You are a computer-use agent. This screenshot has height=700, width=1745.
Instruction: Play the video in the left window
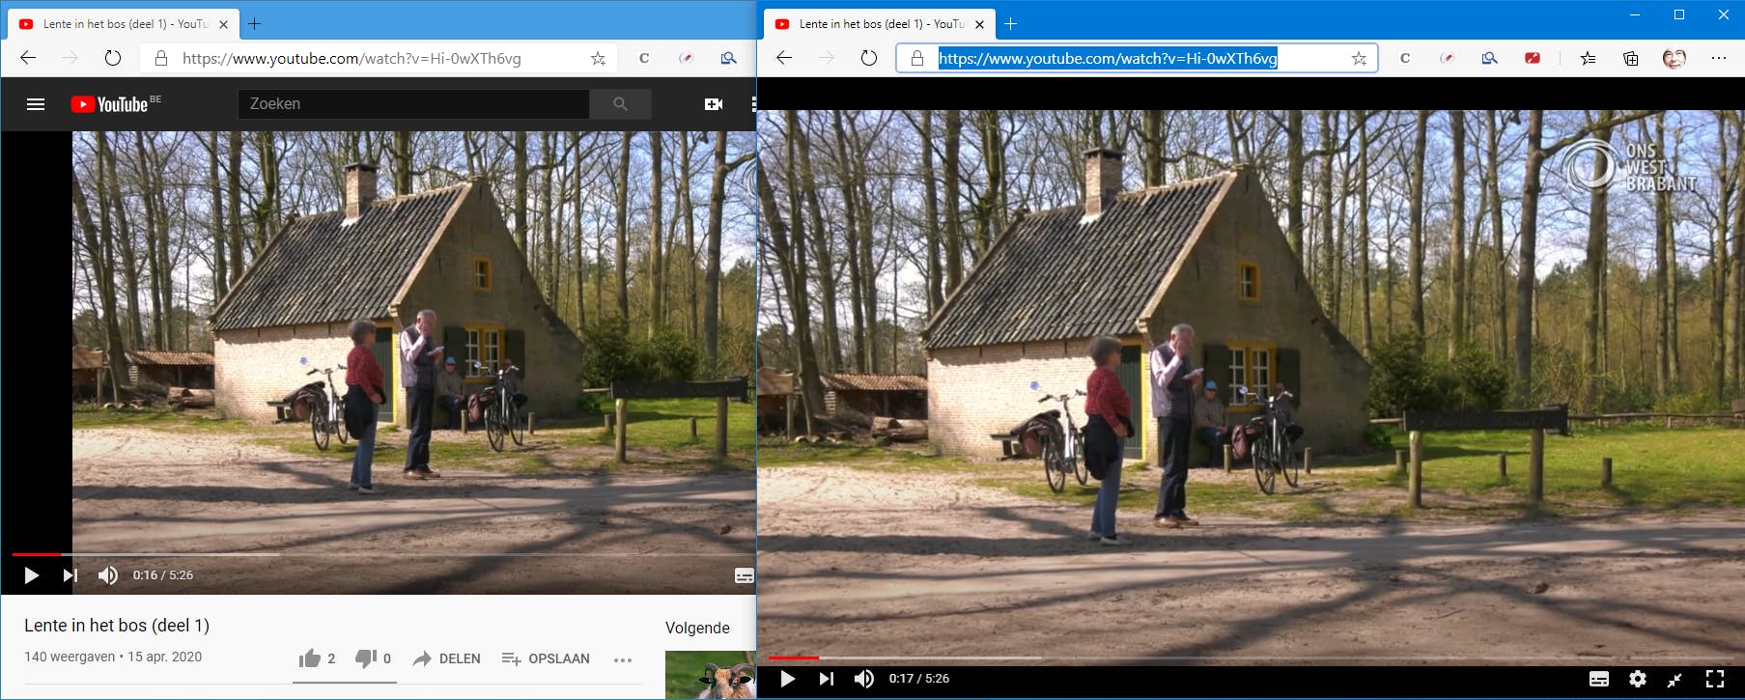[31, 575]
